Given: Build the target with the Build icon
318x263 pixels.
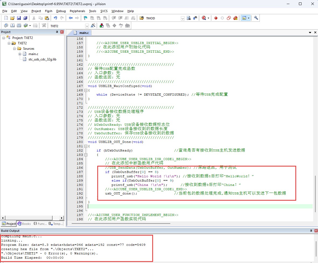Looking at the screenshot, I should (x=12, y=26).
